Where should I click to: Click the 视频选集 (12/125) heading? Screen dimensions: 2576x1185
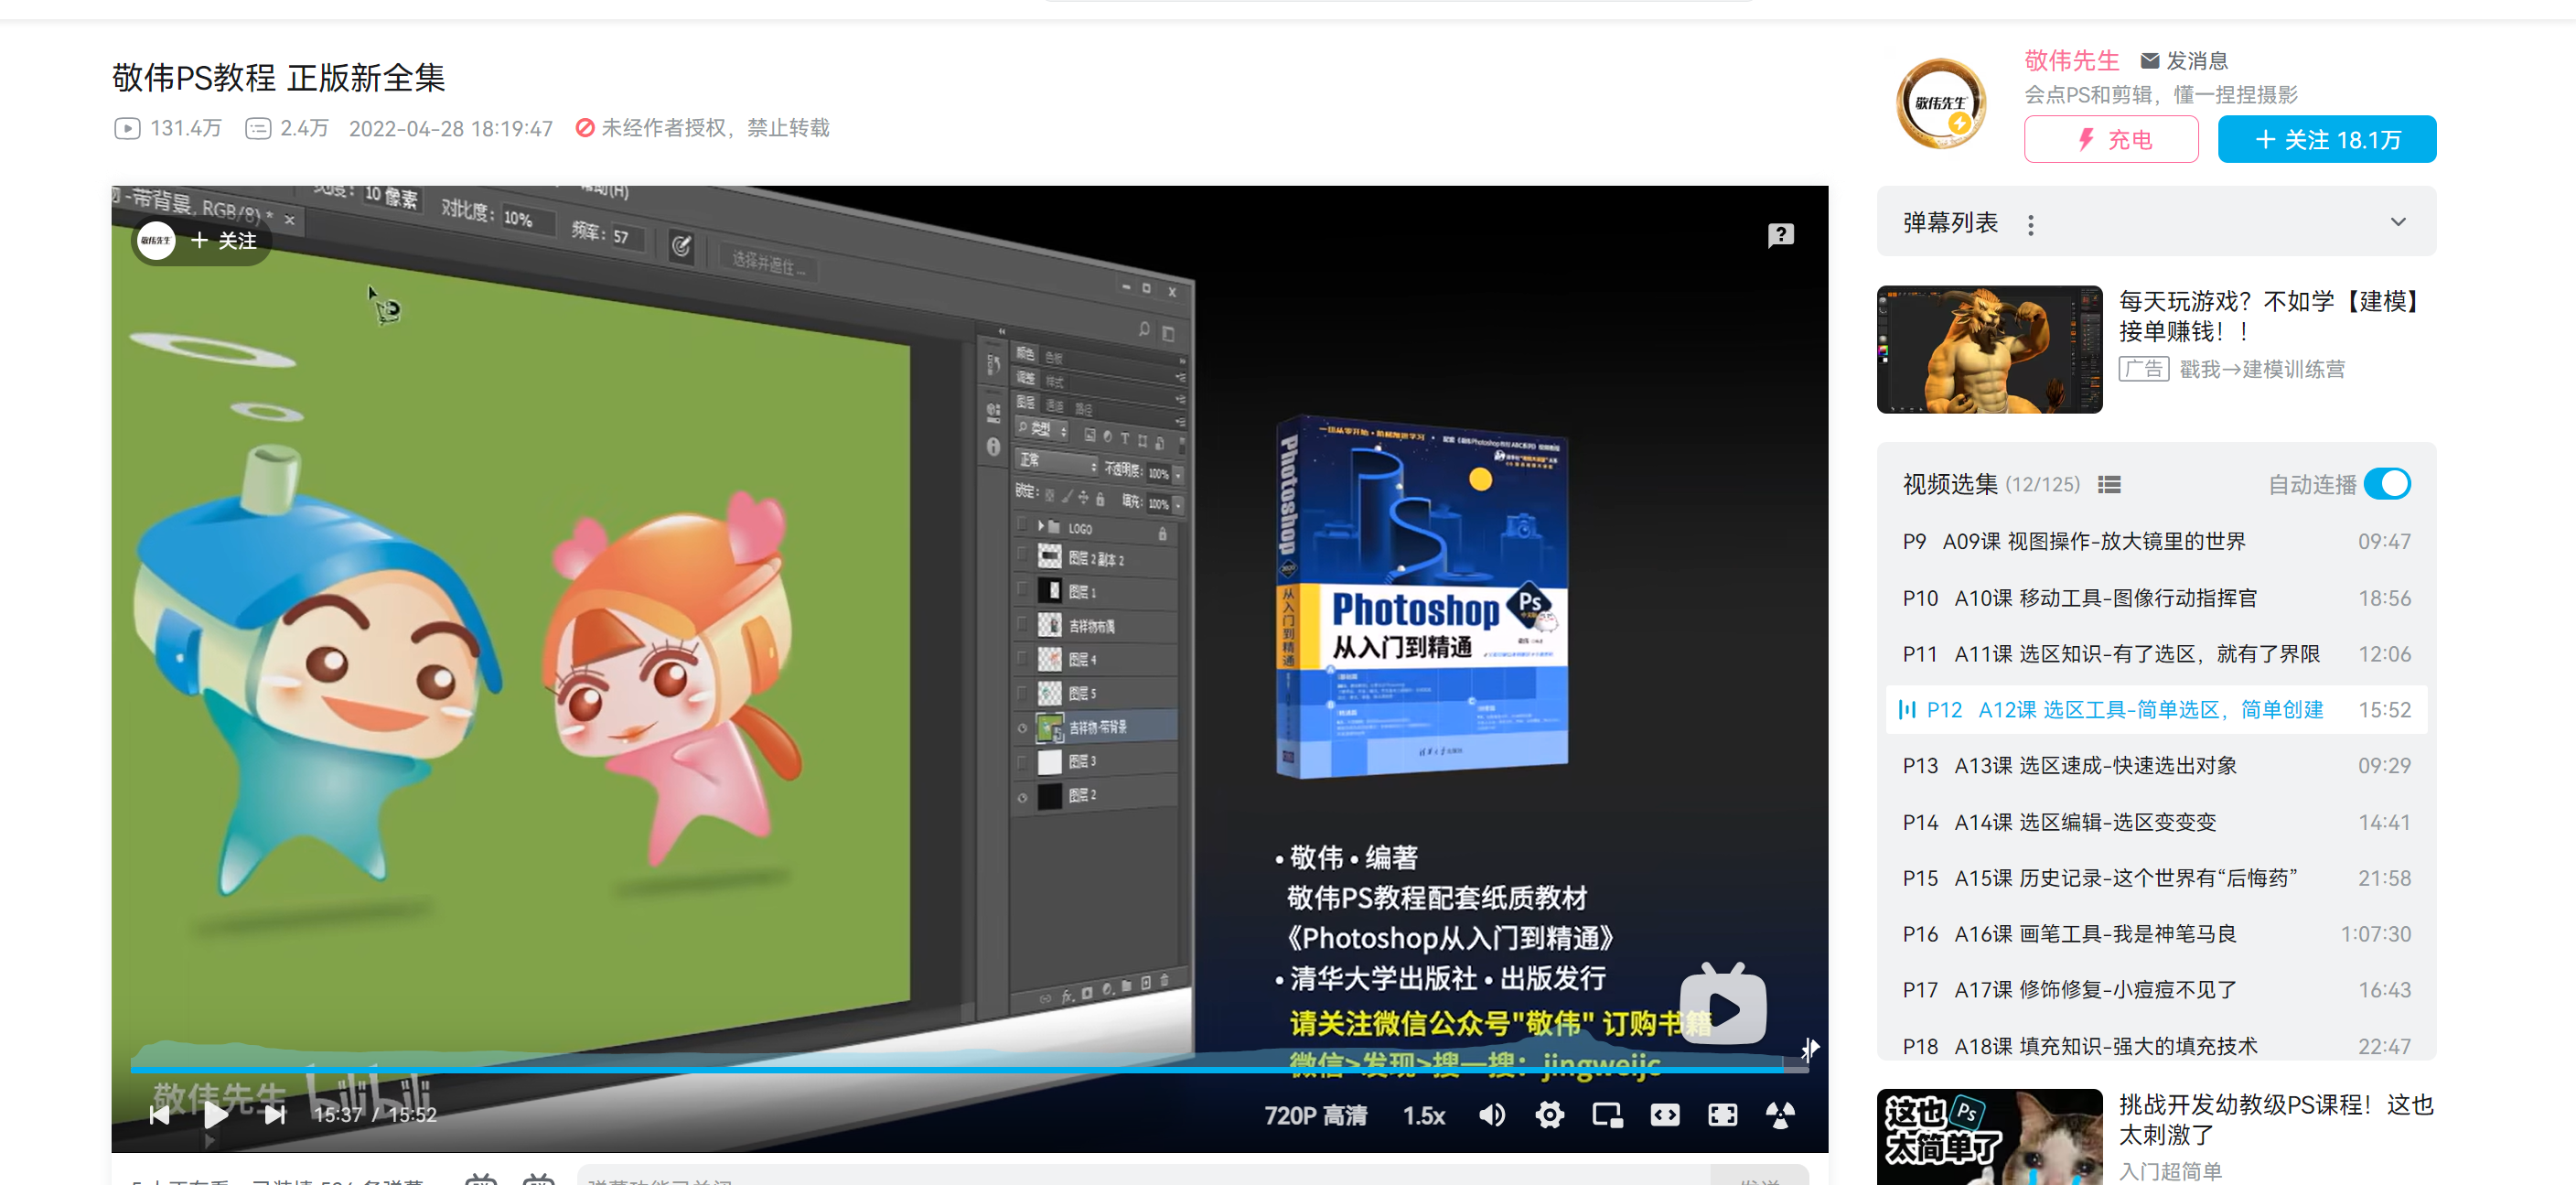click(x=1990, y=485)
